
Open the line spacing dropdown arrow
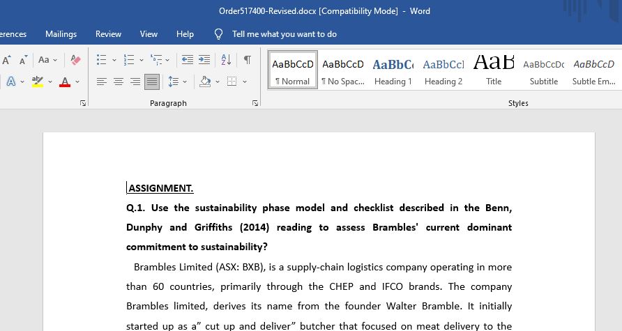click(185, 82)
